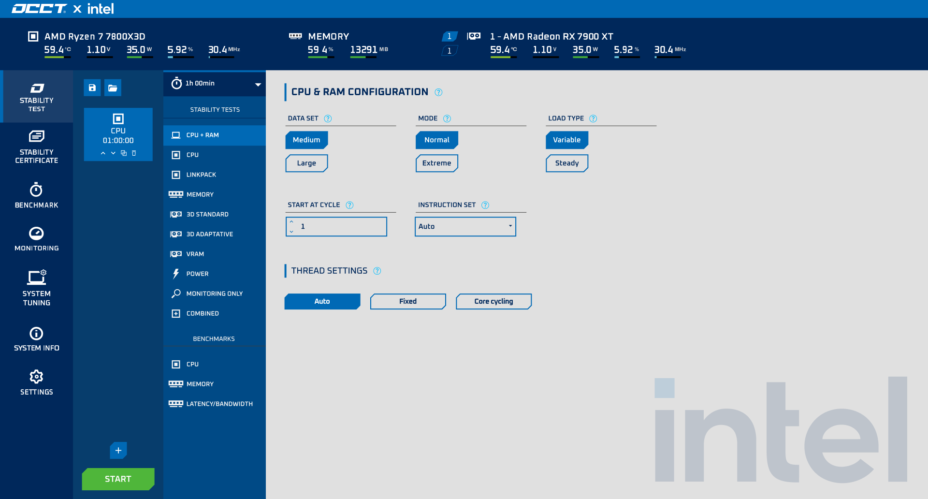The height and width of the screenshot is (499, 928).
Task: Select the CPU benchmark
Action: click(x=215, y=365)
